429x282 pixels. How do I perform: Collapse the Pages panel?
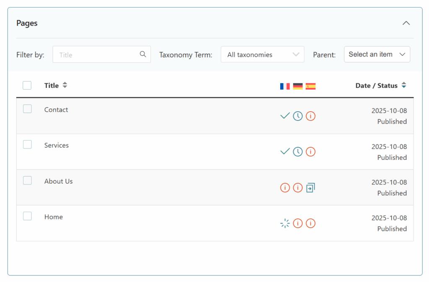[406, 23]
